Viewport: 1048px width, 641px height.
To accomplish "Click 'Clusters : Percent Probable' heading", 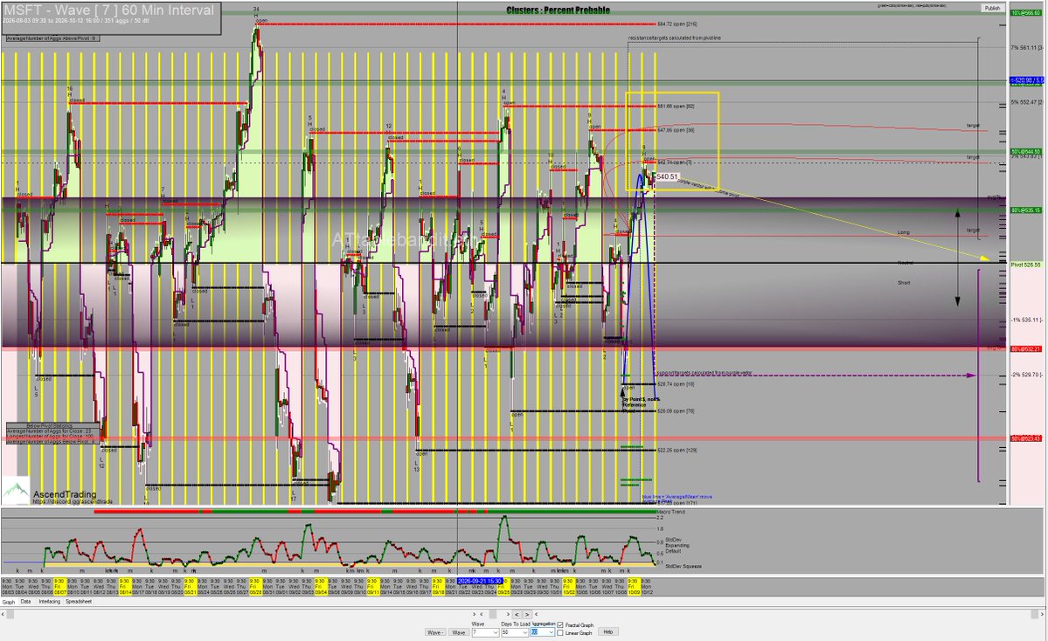I will 558,10.
